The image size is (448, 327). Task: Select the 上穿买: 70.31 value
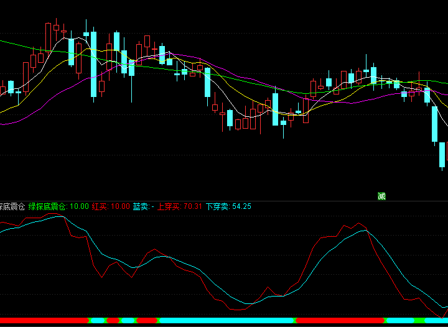click(180, 206)
